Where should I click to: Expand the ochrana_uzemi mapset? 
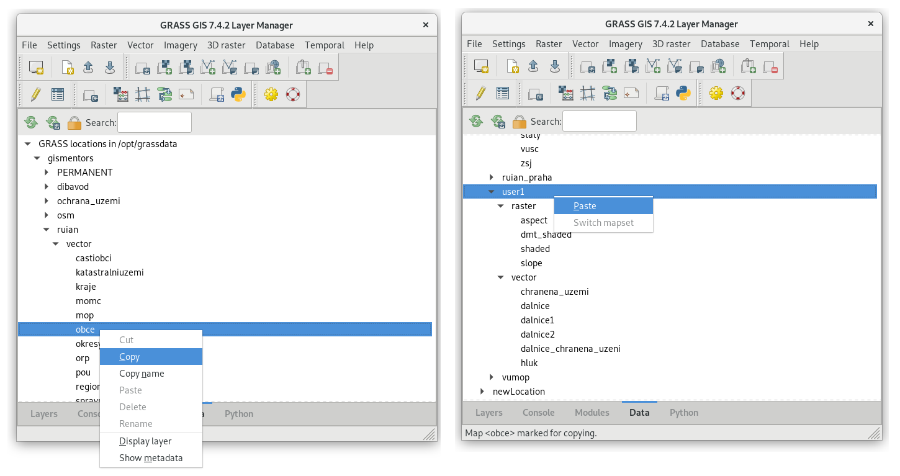[x=46, y=201]
